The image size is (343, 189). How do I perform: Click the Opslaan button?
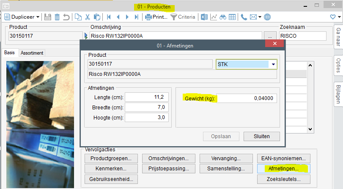(x=221, y=136)
